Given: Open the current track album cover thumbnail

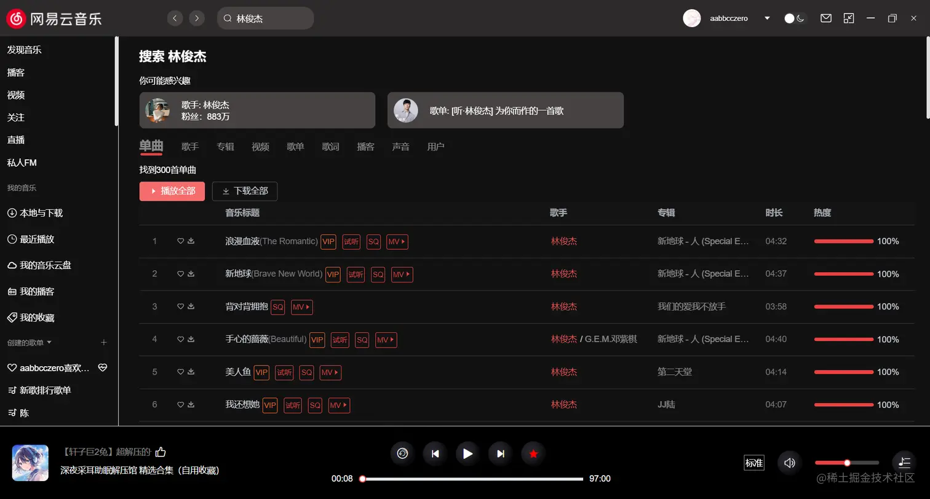Looking at the screenshot, I should coord(30,463).
